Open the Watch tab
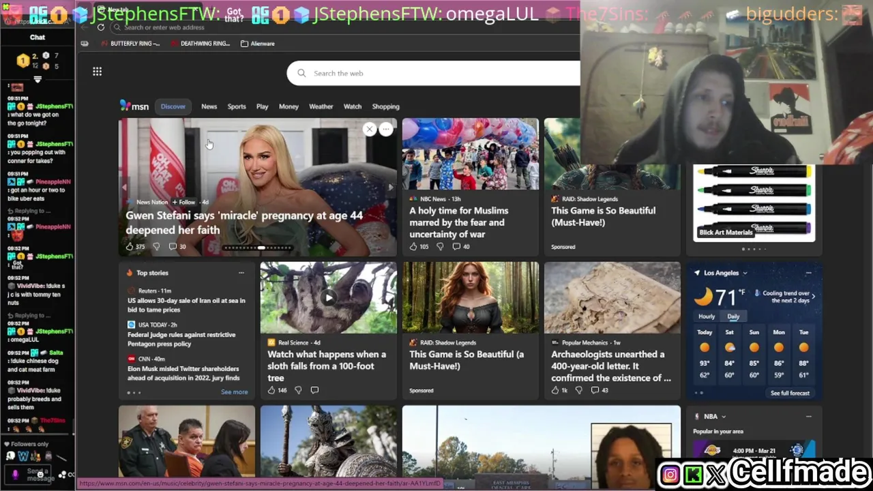873x491 pixels. (x=353, y=106)
